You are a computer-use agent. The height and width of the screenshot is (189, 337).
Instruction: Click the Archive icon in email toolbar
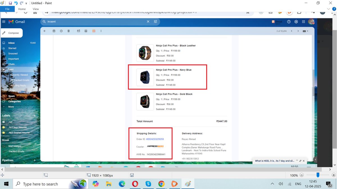pos(54,31)
